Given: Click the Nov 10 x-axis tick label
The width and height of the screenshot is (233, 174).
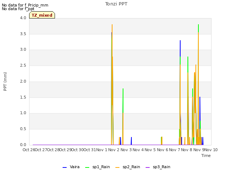Looking at the screenshot, I should pyautogui.click(x=211, y=150).
